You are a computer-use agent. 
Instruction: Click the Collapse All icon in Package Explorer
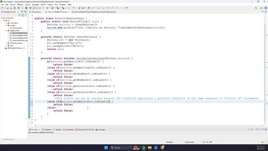pos(20,15)
